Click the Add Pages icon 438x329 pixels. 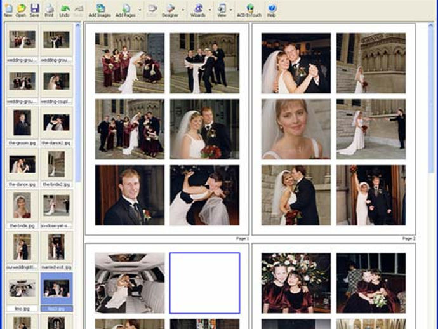(x=126, y=10)
